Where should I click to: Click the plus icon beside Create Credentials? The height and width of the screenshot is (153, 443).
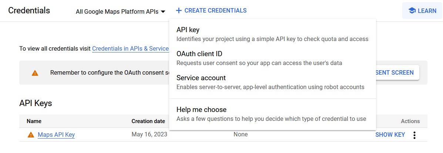click(178, 11)
